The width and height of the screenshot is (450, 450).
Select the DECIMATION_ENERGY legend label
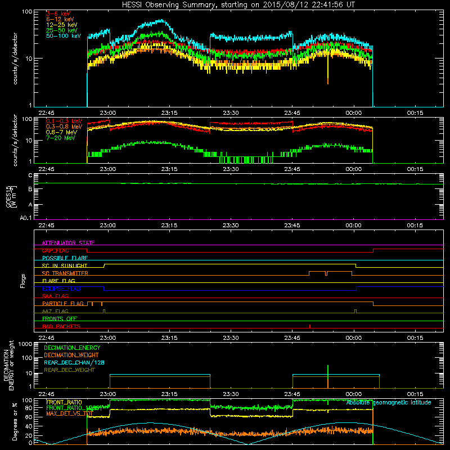[72, 348]
